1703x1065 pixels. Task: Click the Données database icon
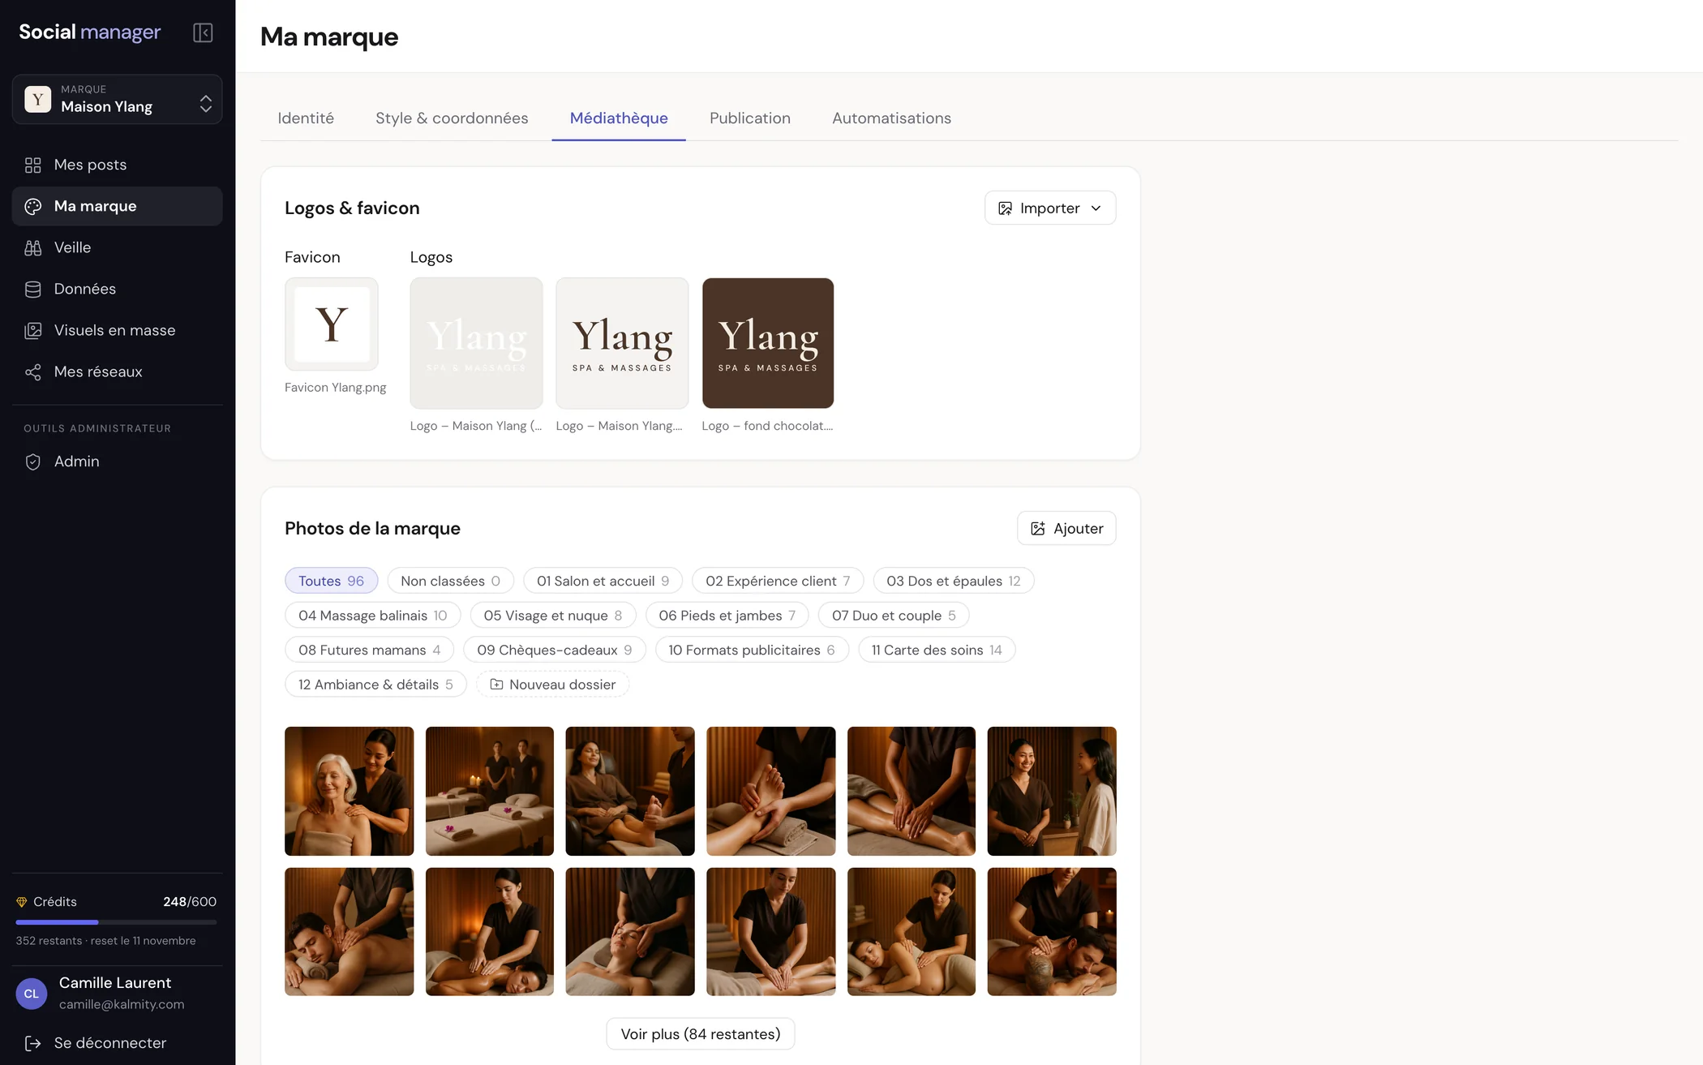pos(32,289)
